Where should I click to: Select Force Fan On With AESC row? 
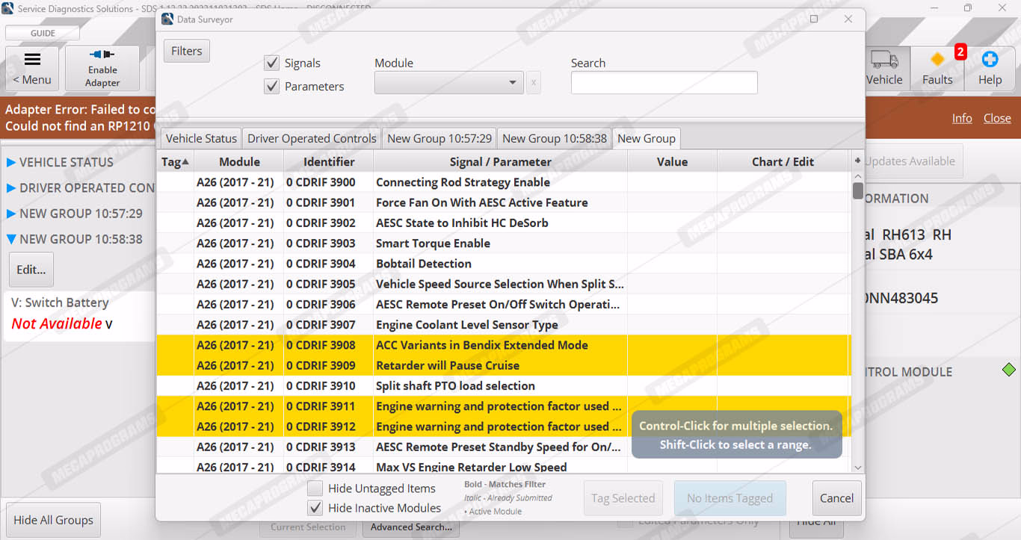click(x=504, y=202)
